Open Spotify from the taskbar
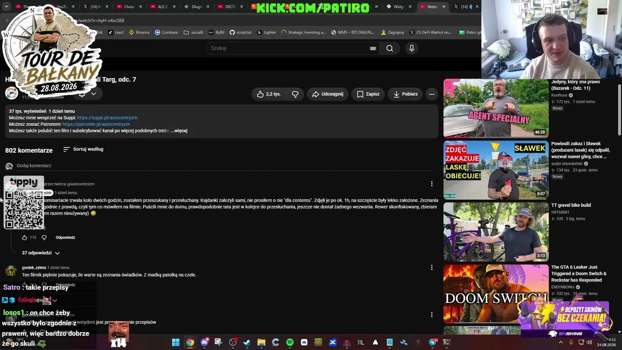Viewport: 622px width, 350px height. [290, 342]
